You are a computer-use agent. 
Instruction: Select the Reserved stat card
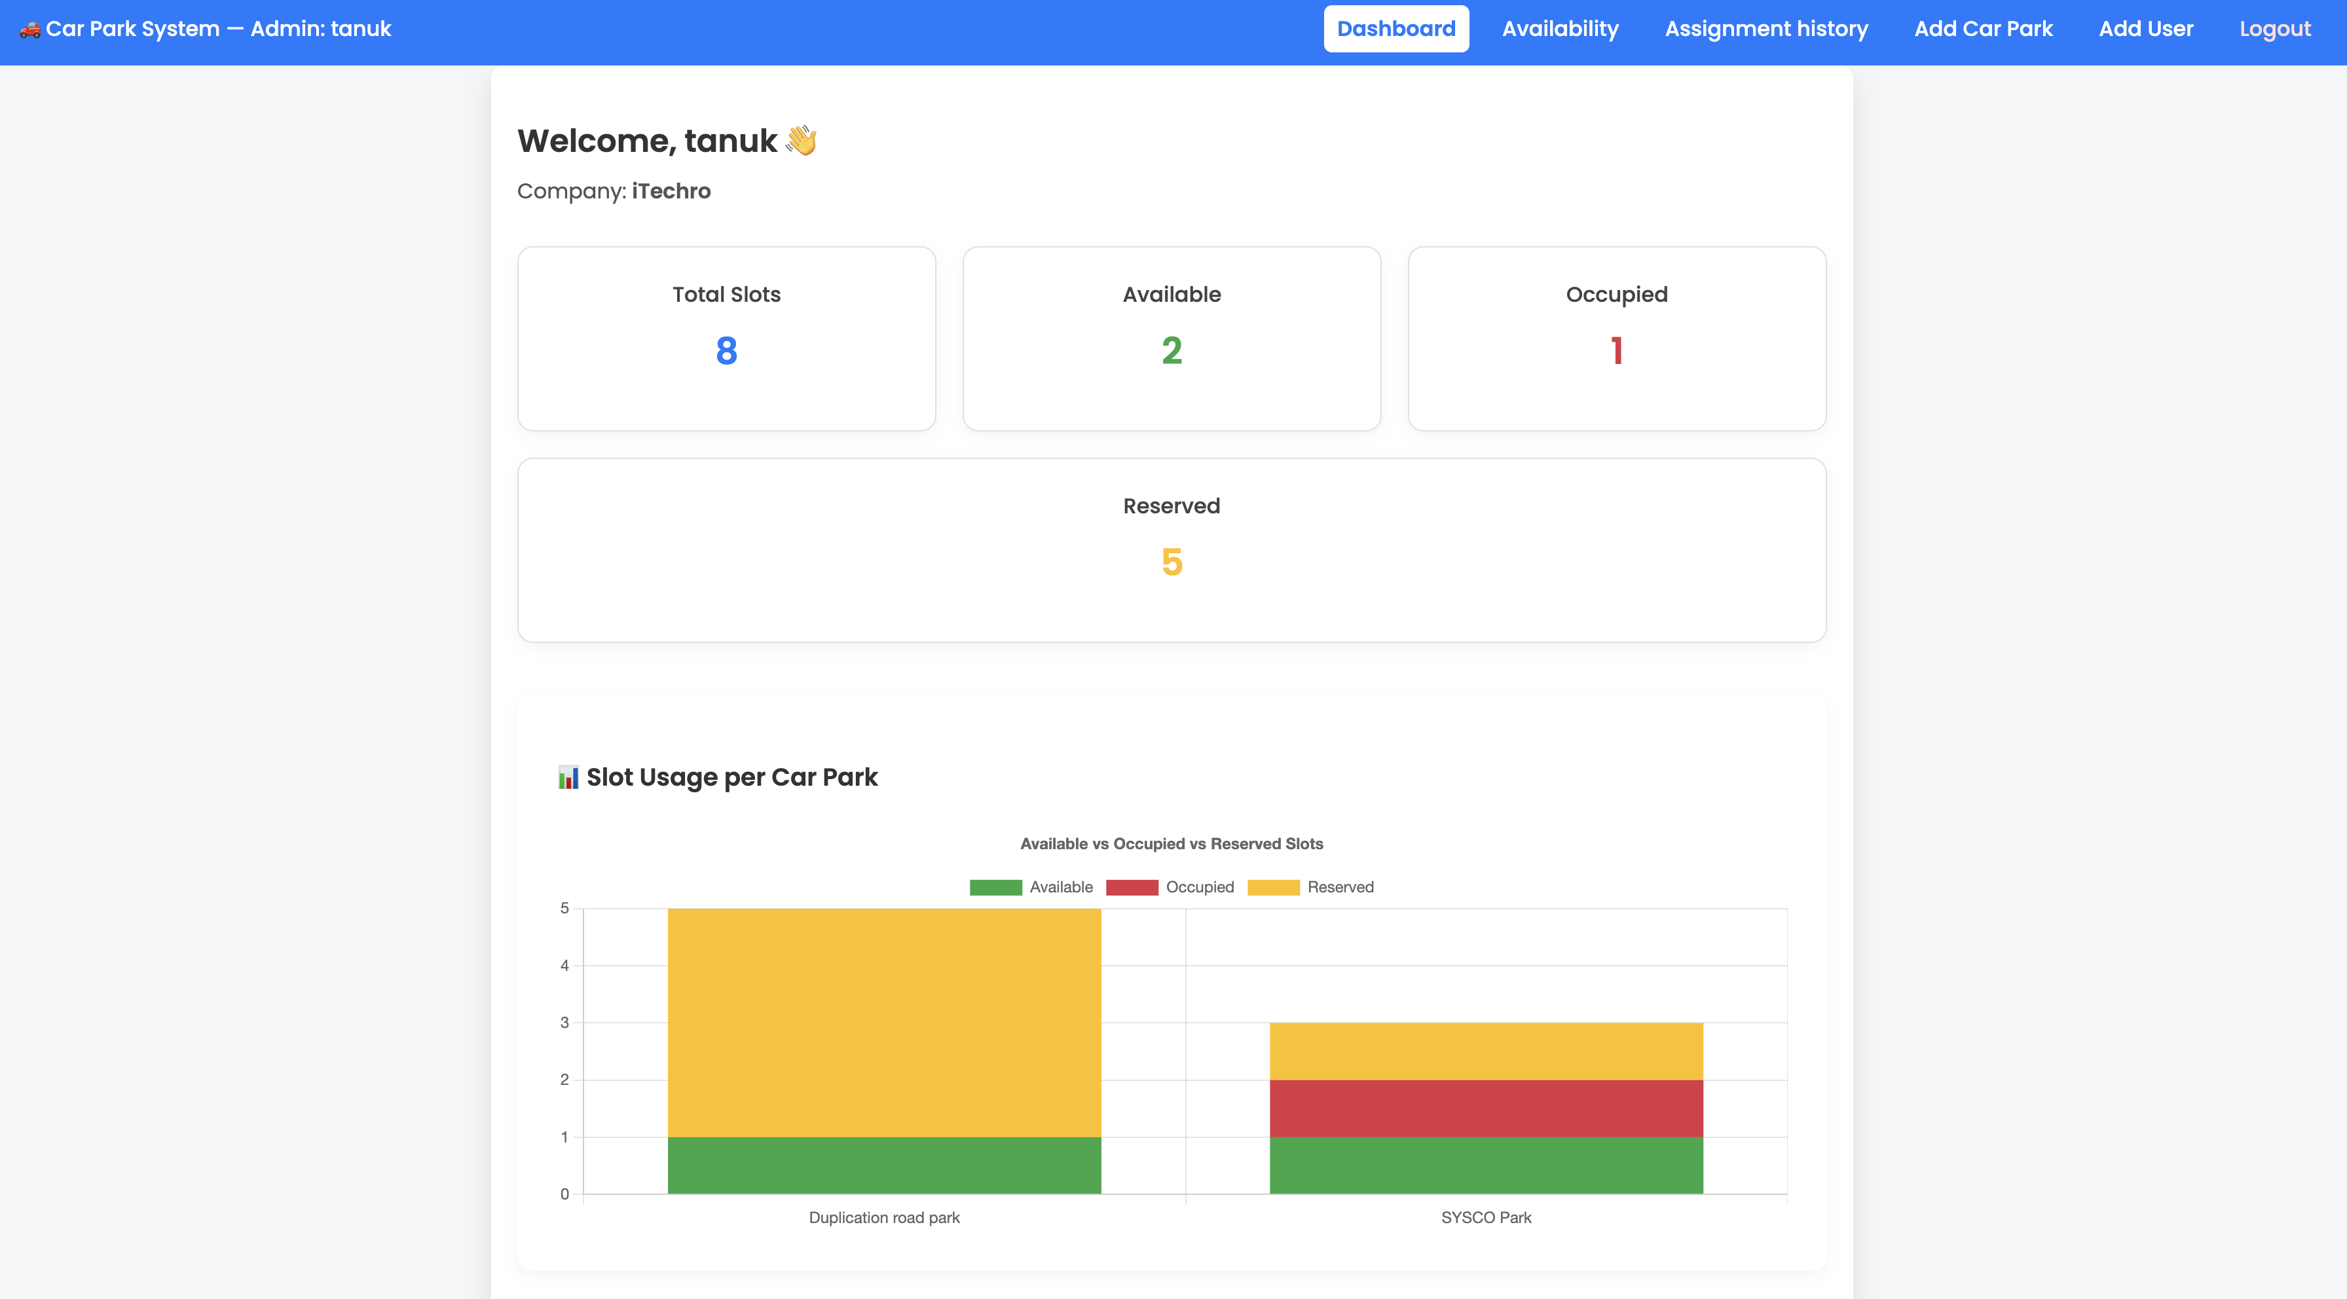1172,550
